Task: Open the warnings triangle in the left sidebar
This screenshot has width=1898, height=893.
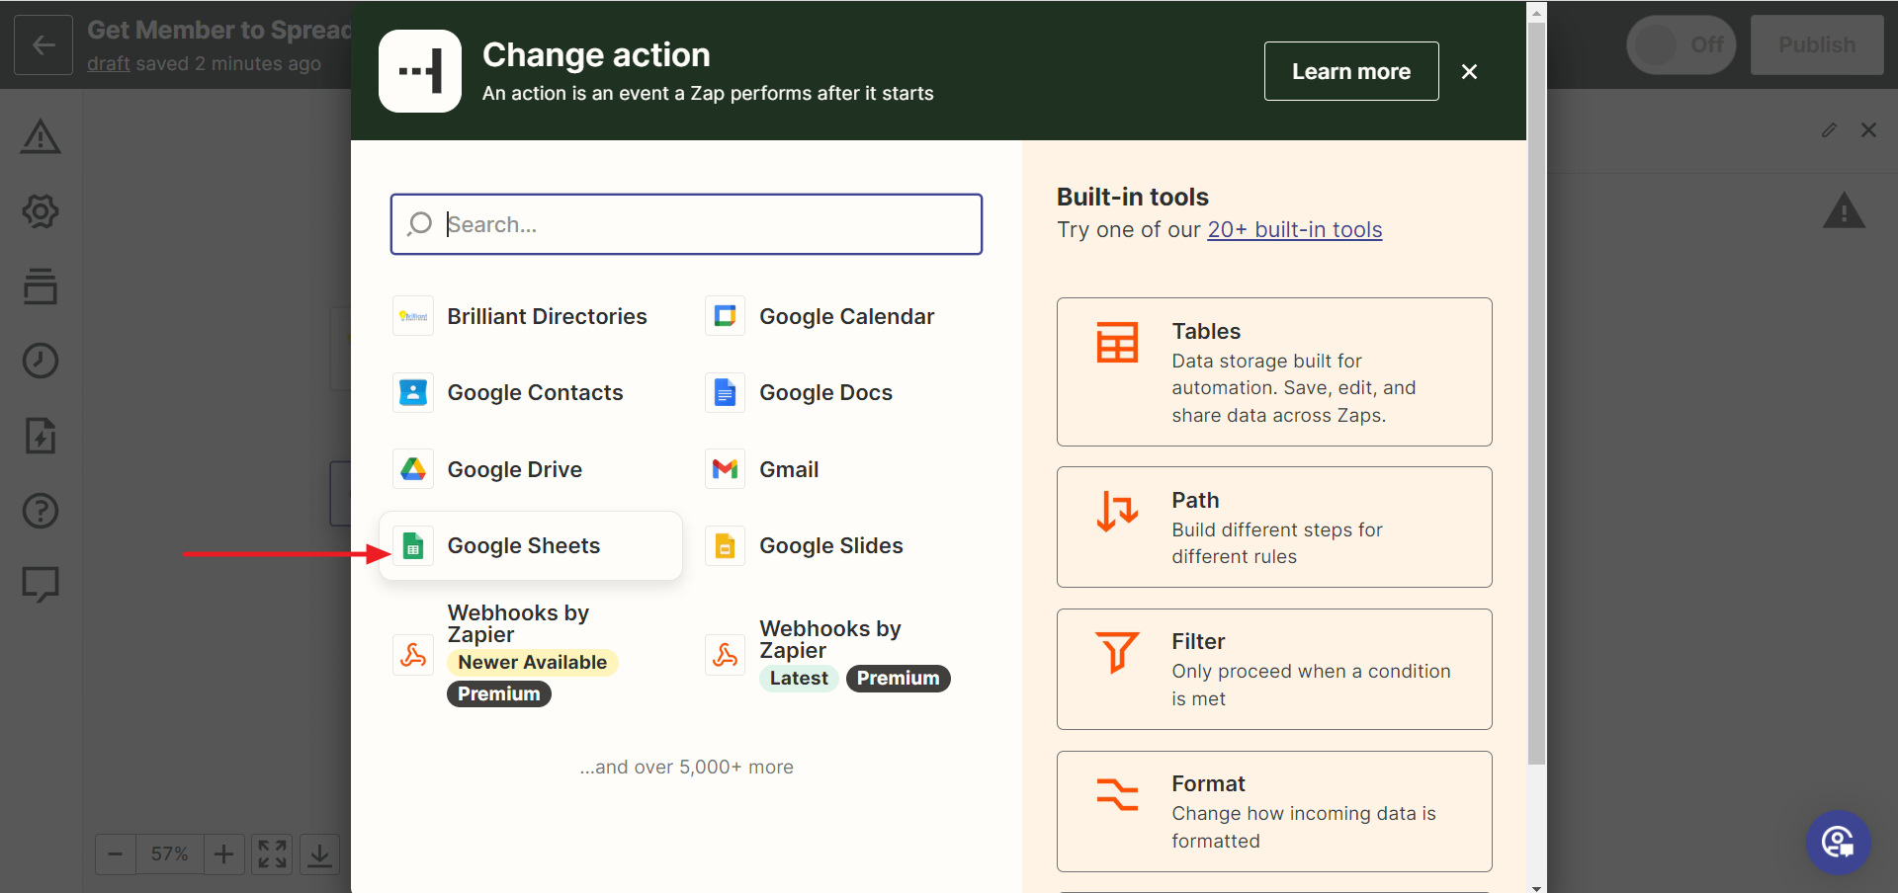Action: (41, 136)
